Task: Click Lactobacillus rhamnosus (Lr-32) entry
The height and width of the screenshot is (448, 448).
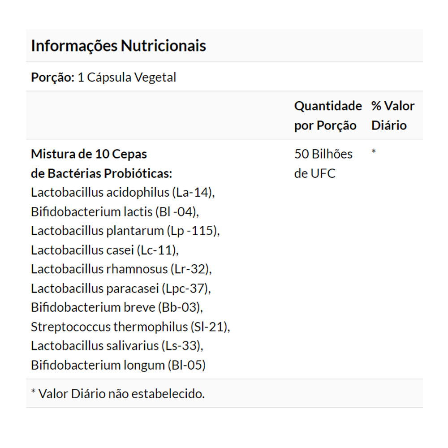Action: 121,269
